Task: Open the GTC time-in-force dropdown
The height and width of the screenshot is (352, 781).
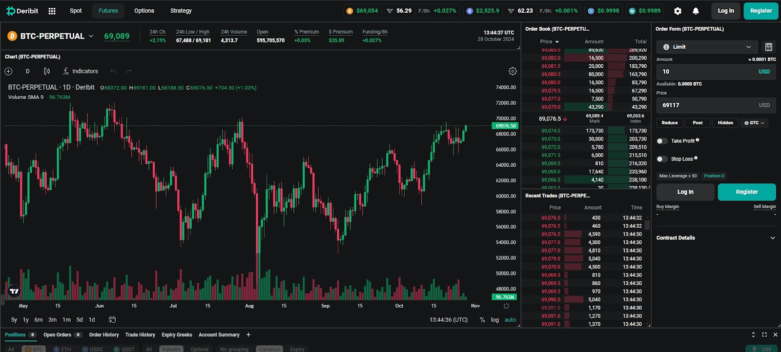Action: point(755,123)
